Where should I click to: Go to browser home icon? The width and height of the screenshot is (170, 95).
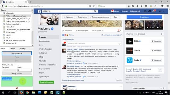point(142,6)
